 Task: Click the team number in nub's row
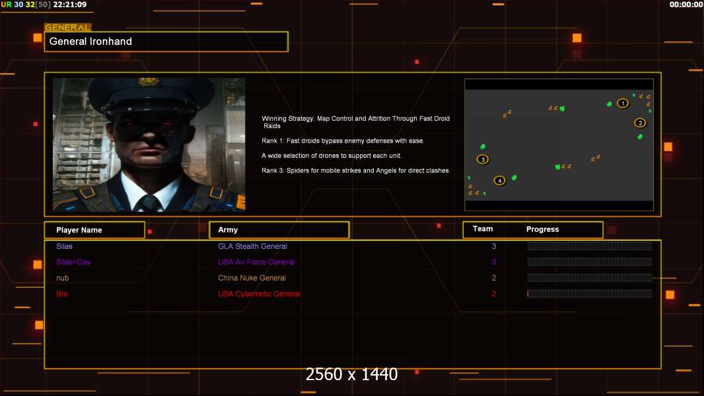tap(494, 278)
